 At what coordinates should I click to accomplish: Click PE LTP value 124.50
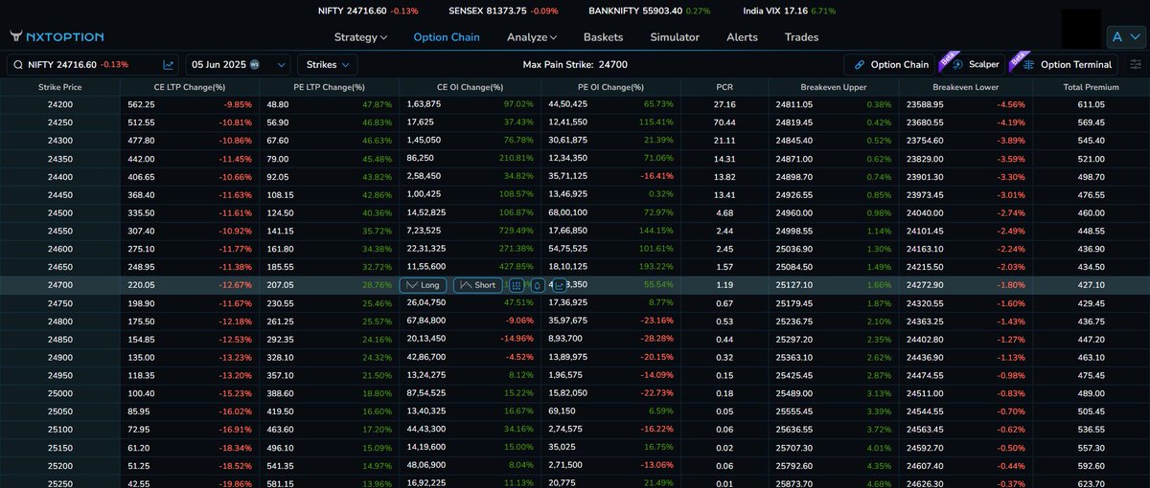pyautogui.click(x=281, y=212)
